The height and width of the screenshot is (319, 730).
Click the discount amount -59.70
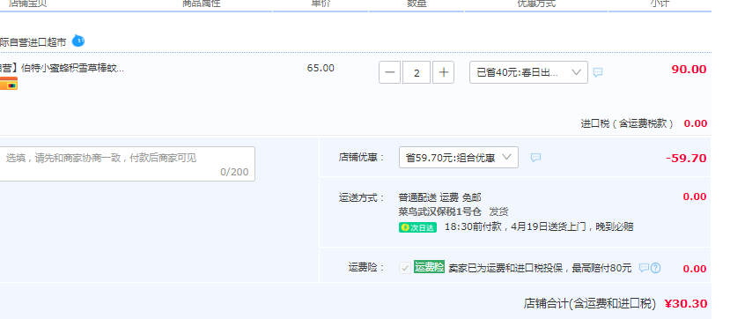686,159
